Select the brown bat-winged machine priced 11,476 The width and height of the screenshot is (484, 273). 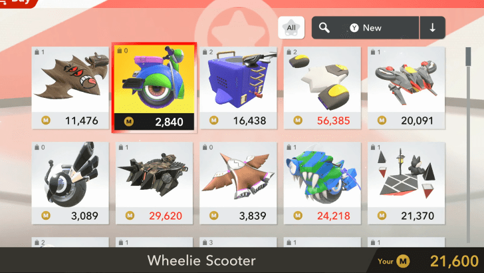(70, 88)
